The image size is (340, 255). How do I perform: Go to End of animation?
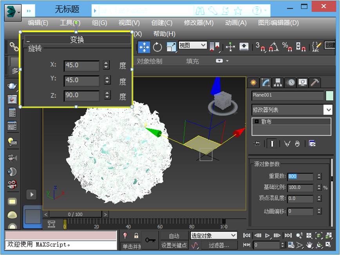click(288, 235)
